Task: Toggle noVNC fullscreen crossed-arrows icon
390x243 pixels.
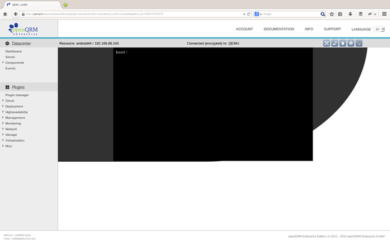Action: click(326, 44)
